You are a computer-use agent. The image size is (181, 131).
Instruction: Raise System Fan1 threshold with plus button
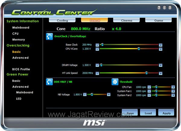[x=173, y=91]
